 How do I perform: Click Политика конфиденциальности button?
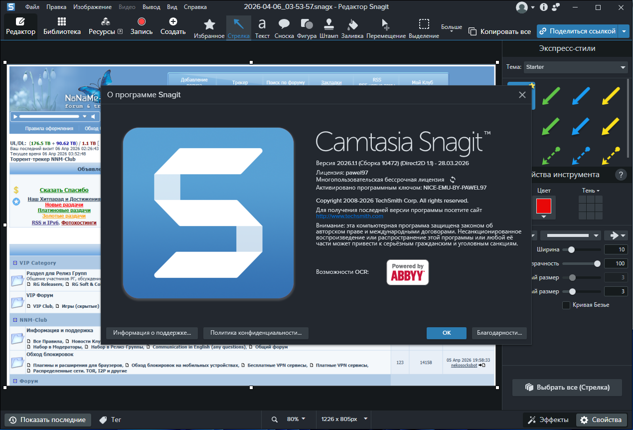[256, 333]
